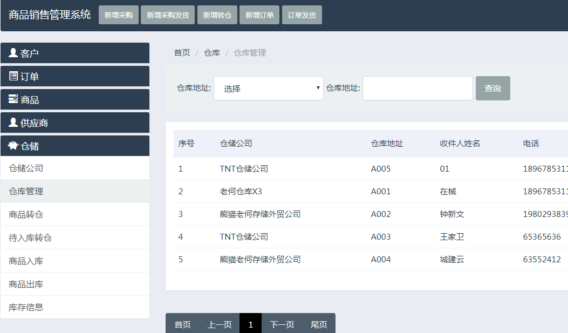This screenshot has width=568, height=333.
Task: Click the user icon beside 客户
Action: (13, 53)
